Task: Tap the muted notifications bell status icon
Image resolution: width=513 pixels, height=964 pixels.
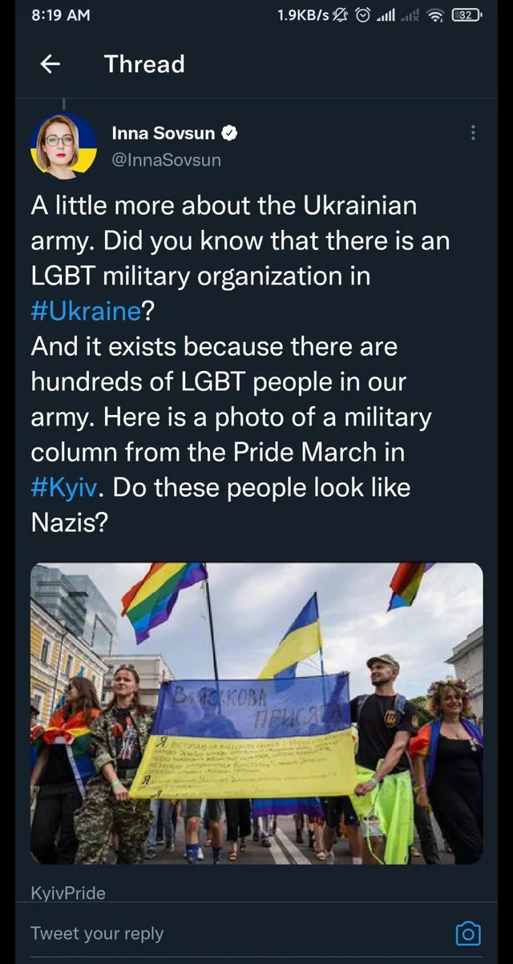Action: tap(341, 15)
